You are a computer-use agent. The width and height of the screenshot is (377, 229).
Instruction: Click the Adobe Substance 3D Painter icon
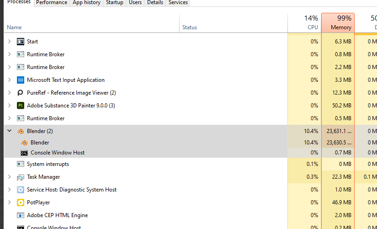point(21,106)
